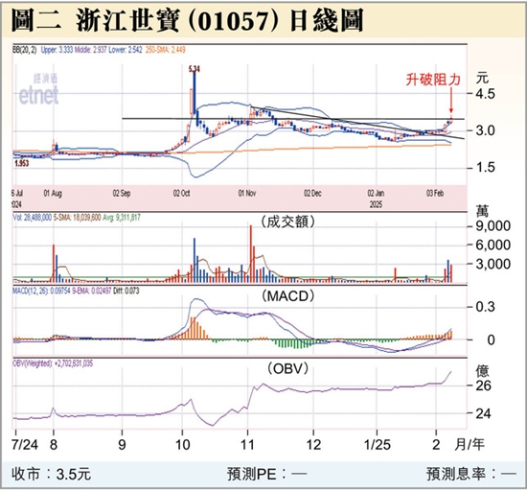527x491 pixels.
Task: Click the 3.0 price axis tick
Action: point(486,130)
